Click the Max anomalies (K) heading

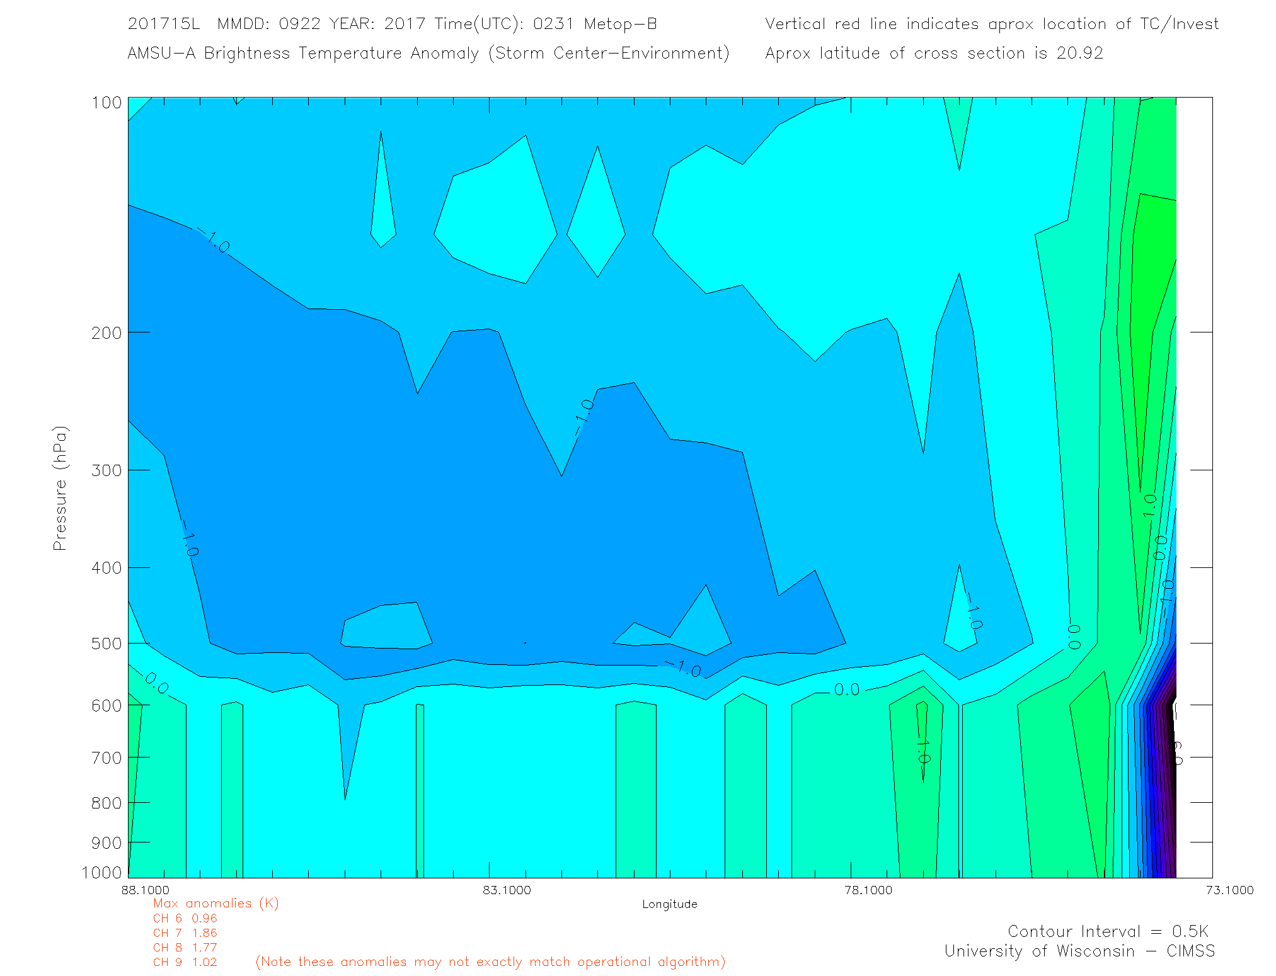point(216,903)
